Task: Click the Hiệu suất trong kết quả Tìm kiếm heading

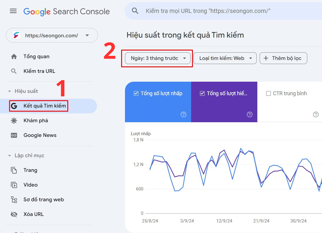Action: (x=185, y=35)
